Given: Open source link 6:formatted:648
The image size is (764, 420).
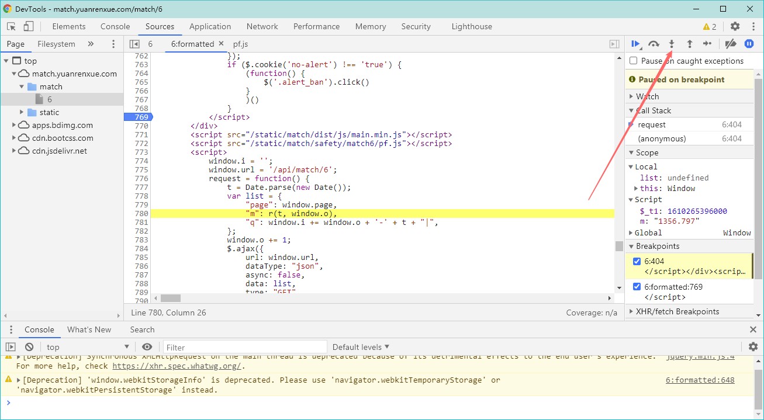Looking at the screenshot, I should click(700, 380).
